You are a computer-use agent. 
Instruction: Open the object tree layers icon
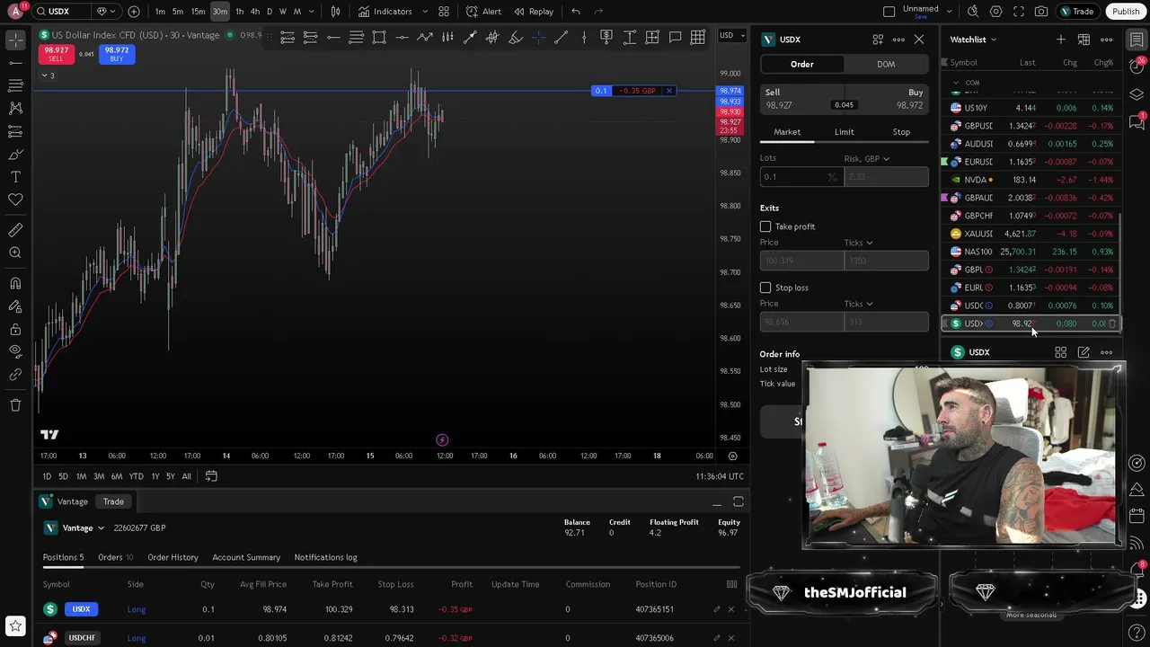tap(1137, 94)
